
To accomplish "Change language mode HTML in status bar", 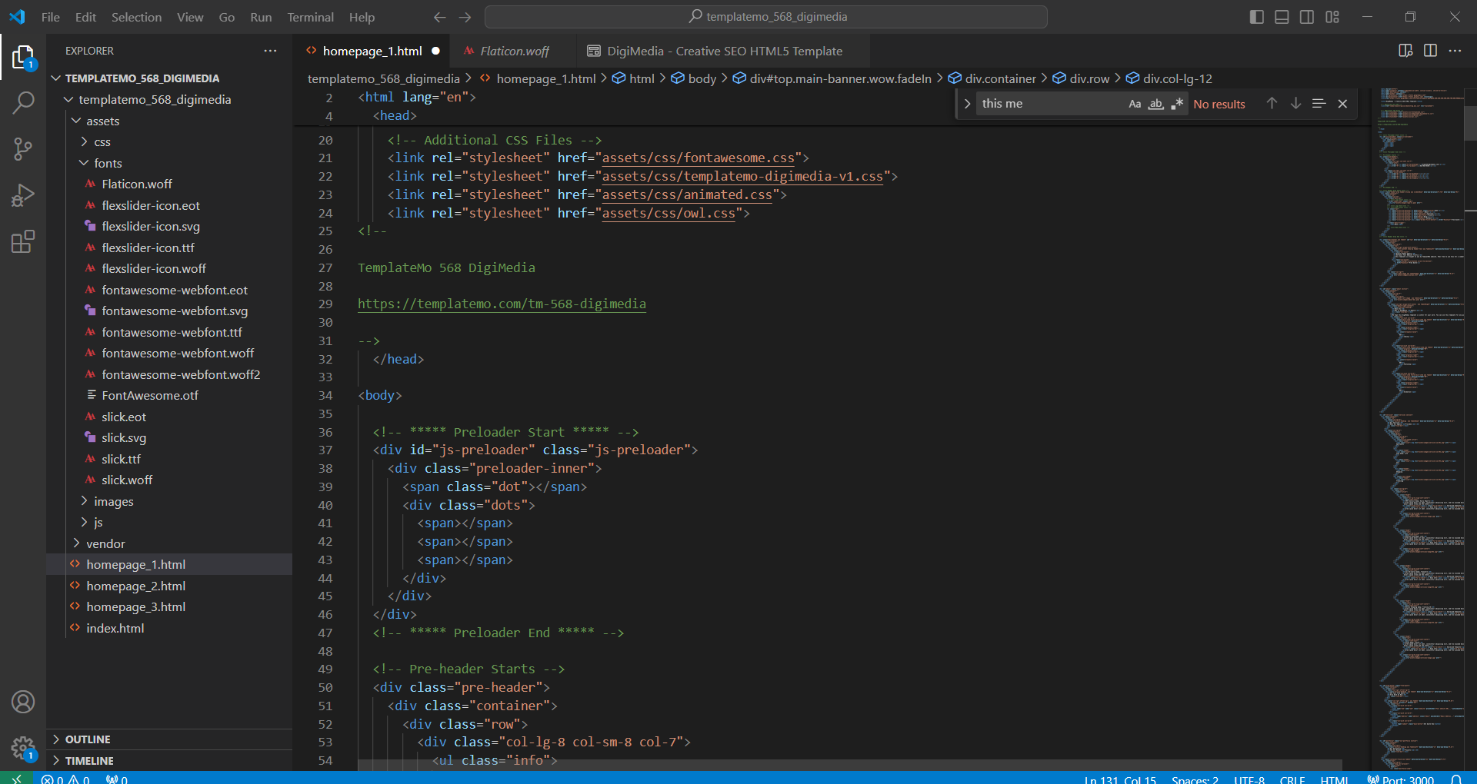I will [1335, 779].
